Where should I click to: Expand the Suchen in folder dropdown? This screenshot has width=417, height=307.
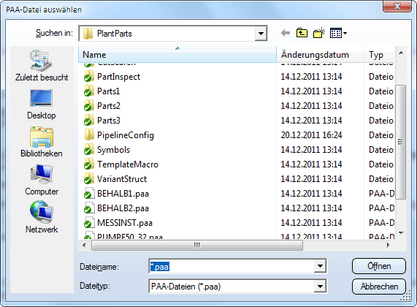[261, 34]
